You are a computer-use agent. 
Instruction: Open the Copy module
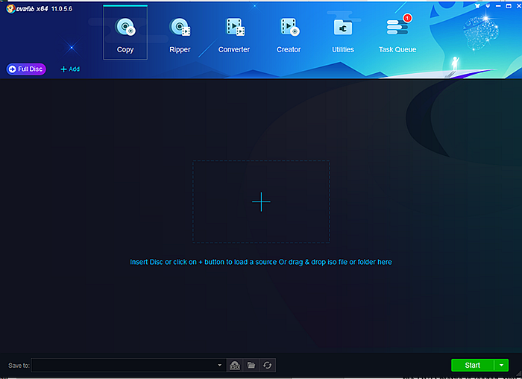(125, 33)
